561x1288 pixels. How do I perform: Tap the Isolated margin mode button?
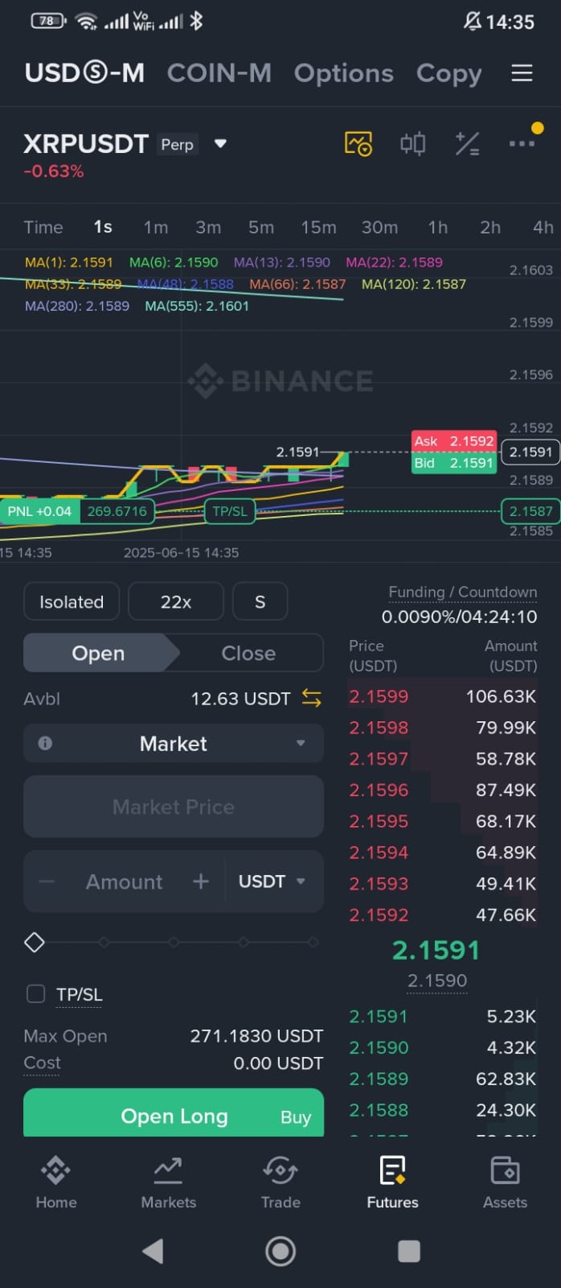(72, 601)
